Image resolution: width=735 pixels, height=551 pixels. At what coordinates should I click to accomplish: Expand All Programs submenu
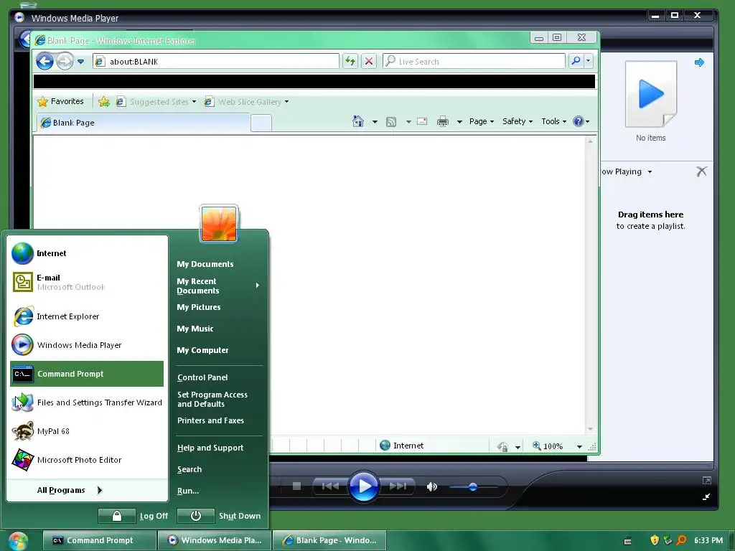[70, 490]
